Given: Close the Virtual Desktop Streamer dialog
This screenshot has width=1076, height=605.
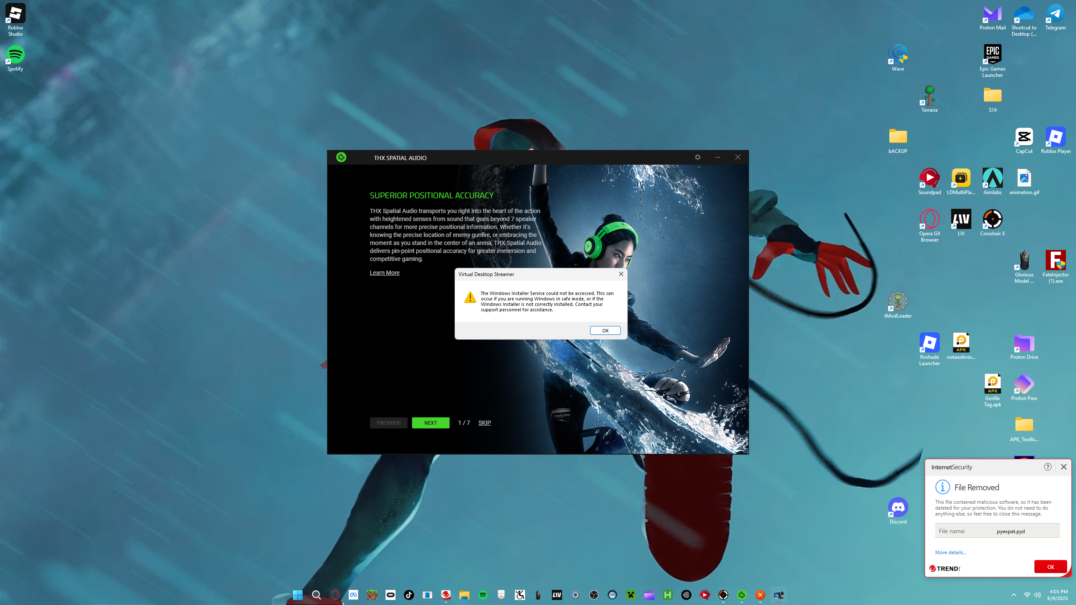Looking at the screenshot, I should click(621, 274).
